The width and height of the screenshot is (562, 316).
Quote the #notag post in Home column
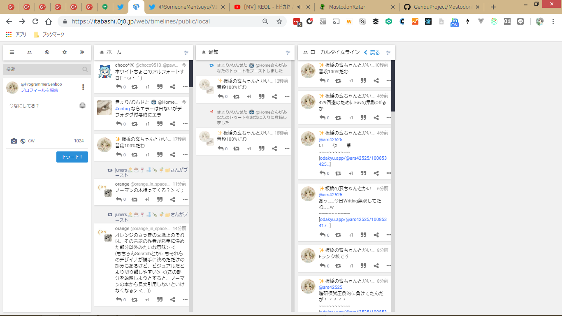[x=160, y=124]
